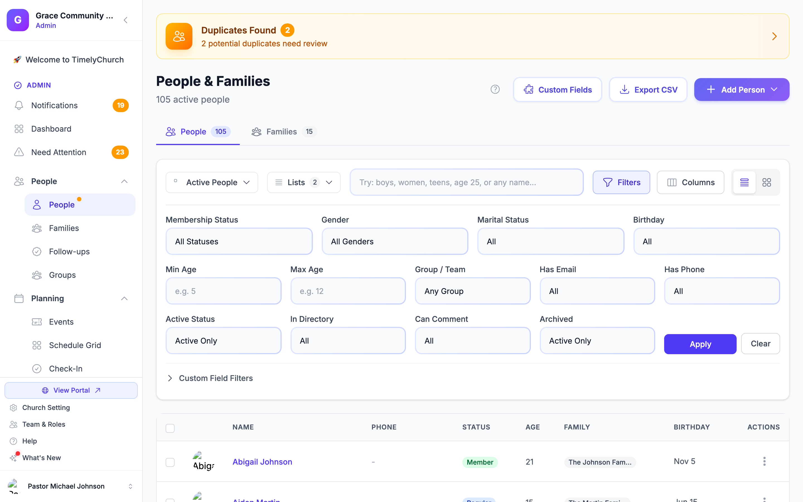Open Add Person dropdown button

(742, 90)
